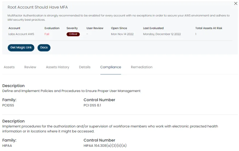The image size is (239, 151).
Task: Click the red Fail evaluation status
Action: click(x=47, y=34)
